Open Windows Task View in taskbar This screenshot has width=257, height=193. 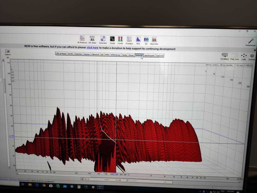click(x=23, y=184)
